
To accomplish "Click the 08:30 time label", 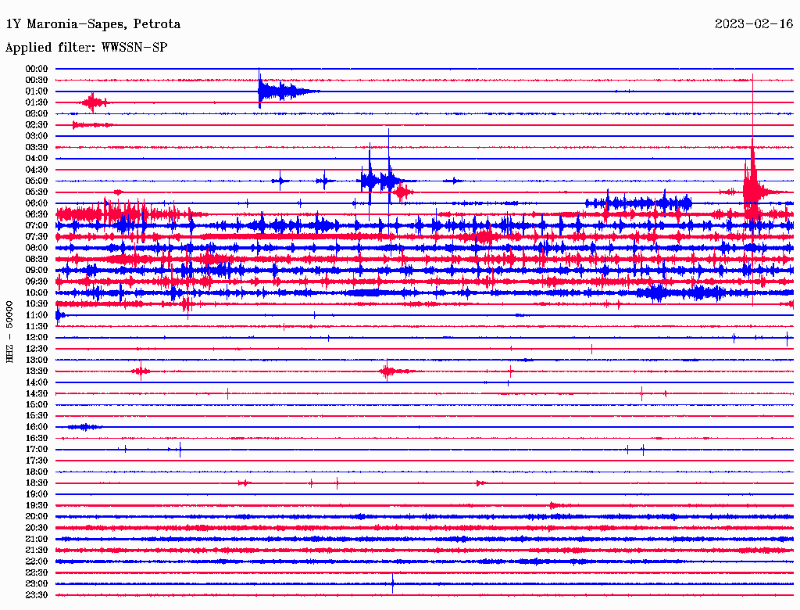I will click(37, 260).
